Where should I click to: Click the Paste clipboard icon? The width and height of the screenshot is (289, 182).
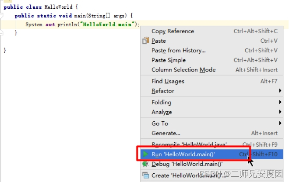pyautogui.click(x=146, y=41)
